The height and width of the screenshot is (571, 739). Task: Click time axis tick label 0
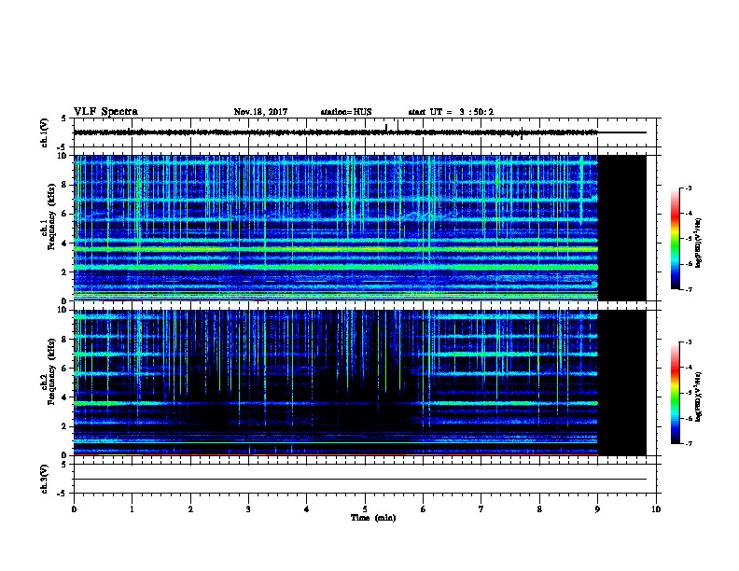click(74, 509)
